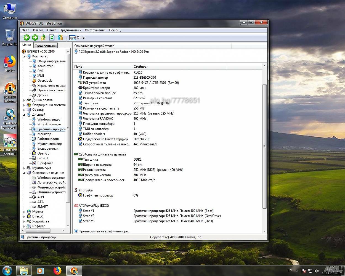
Task: Click the people/users toolbar icon
Action: (60, 38)
